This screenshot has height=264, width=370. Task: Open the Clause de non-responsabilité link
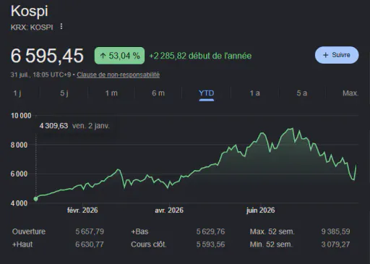tap(118, 74)
